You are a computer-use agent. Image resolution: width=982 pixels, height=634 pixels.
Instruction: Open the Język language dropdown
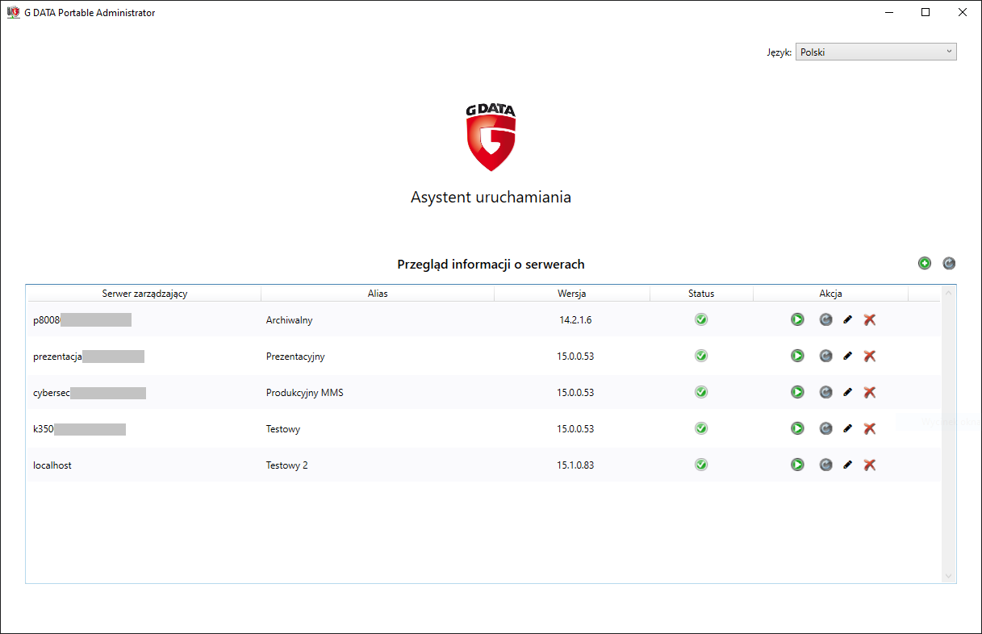[x=875, y=52]
